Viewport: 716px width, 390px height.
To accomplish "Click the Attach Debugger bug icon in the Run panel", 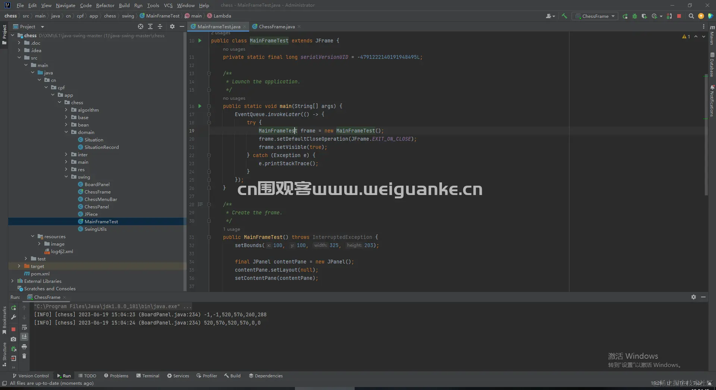I will coord(13,349).
